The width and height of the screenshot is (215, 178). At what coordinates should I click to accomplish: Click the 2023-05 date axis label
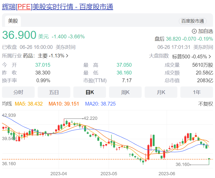pos(109,174)
